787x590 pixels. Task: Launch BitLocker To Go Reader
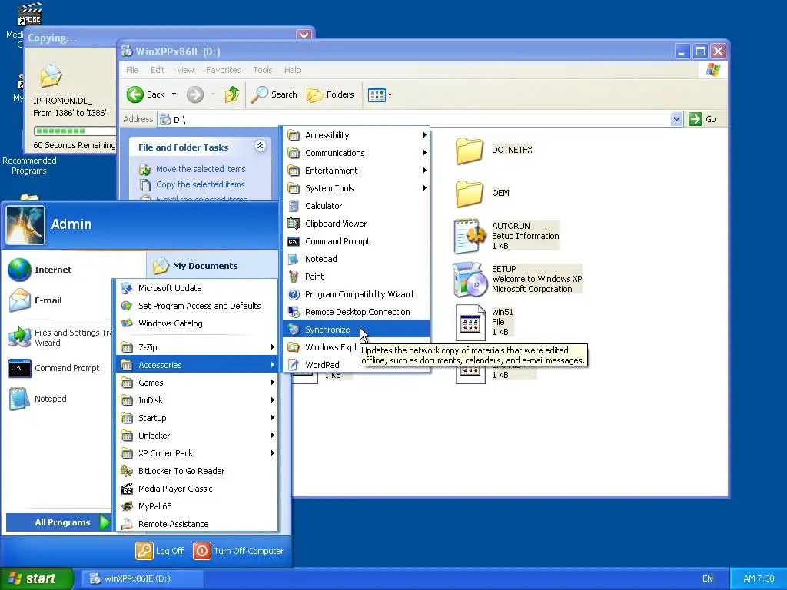click(x=197, y=471)
